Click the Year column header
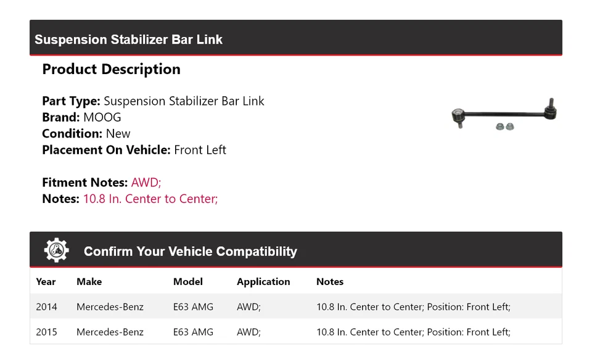Screen dimensions: 592x364 point(46,281)
